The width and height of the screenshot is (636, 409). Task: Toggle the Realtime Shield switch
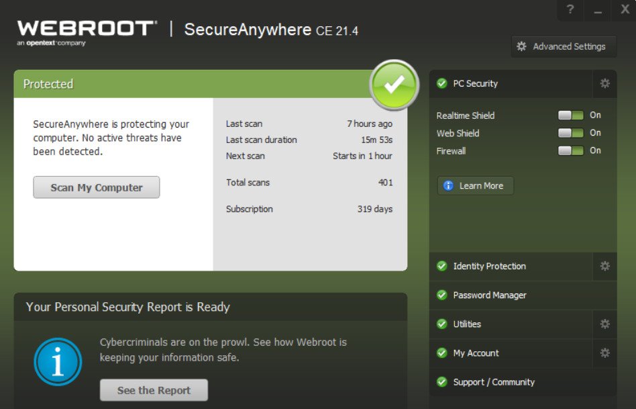pos(571,116)
